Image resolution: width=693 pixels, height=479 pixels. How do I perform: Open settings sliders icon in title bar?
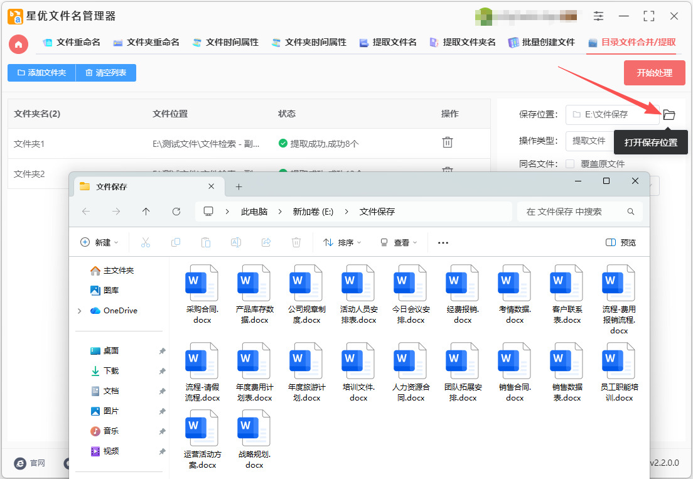(x=598, y=16)
